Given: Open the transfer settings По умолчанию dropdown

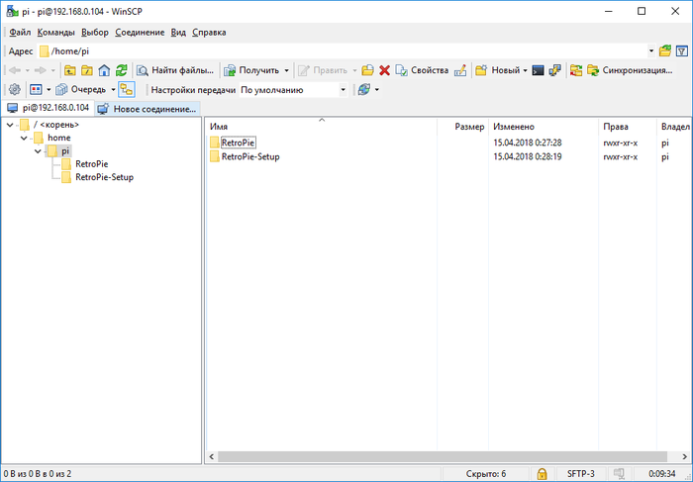Looking at the screenshot, I should click(294, 89).
